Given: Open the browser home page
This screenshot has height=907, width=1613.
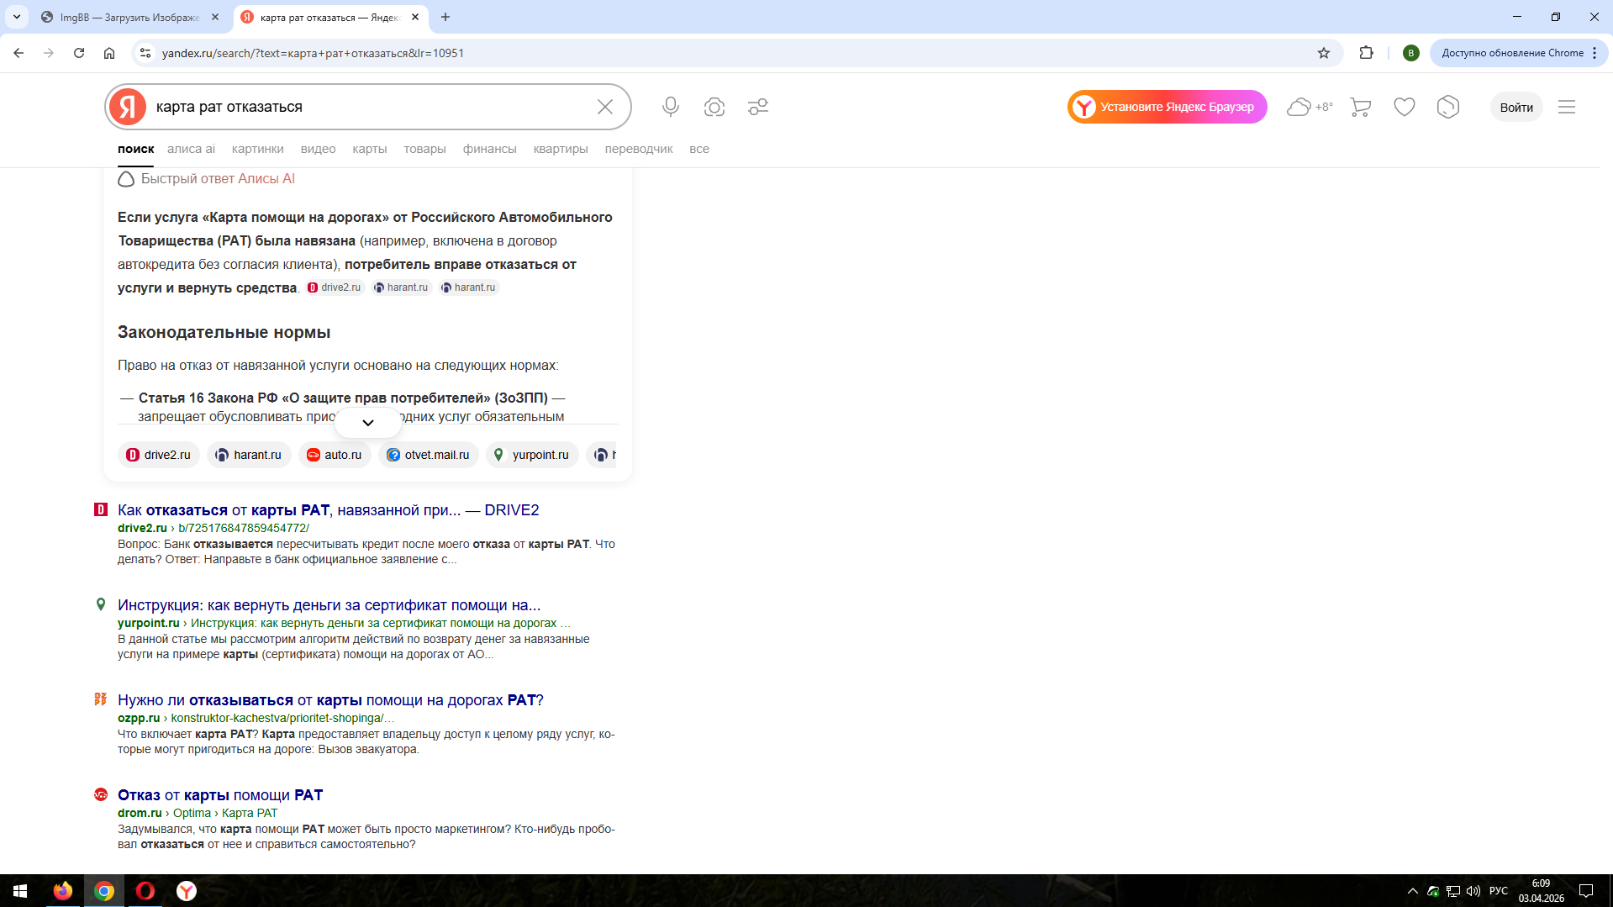Looking at the screenshot, I should pos(109,53).
